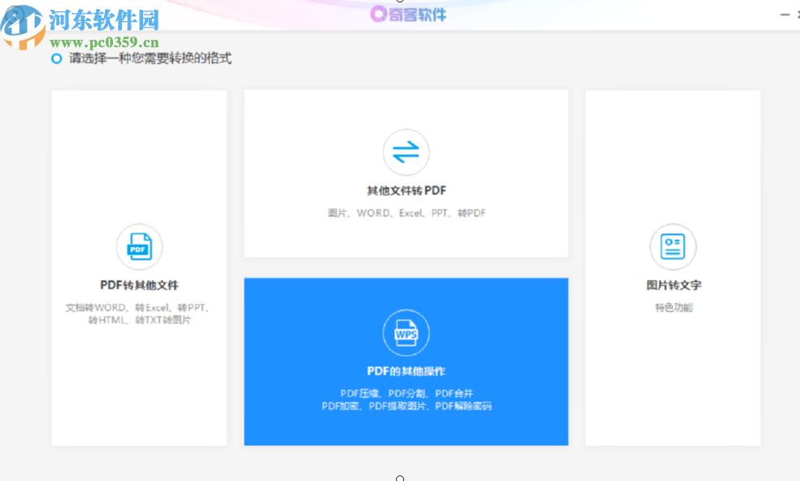Click the 文档转WORD、转Excel description text
Image resolution: width=800 pixels, height=481 pixels.
(x=138, y=308)
